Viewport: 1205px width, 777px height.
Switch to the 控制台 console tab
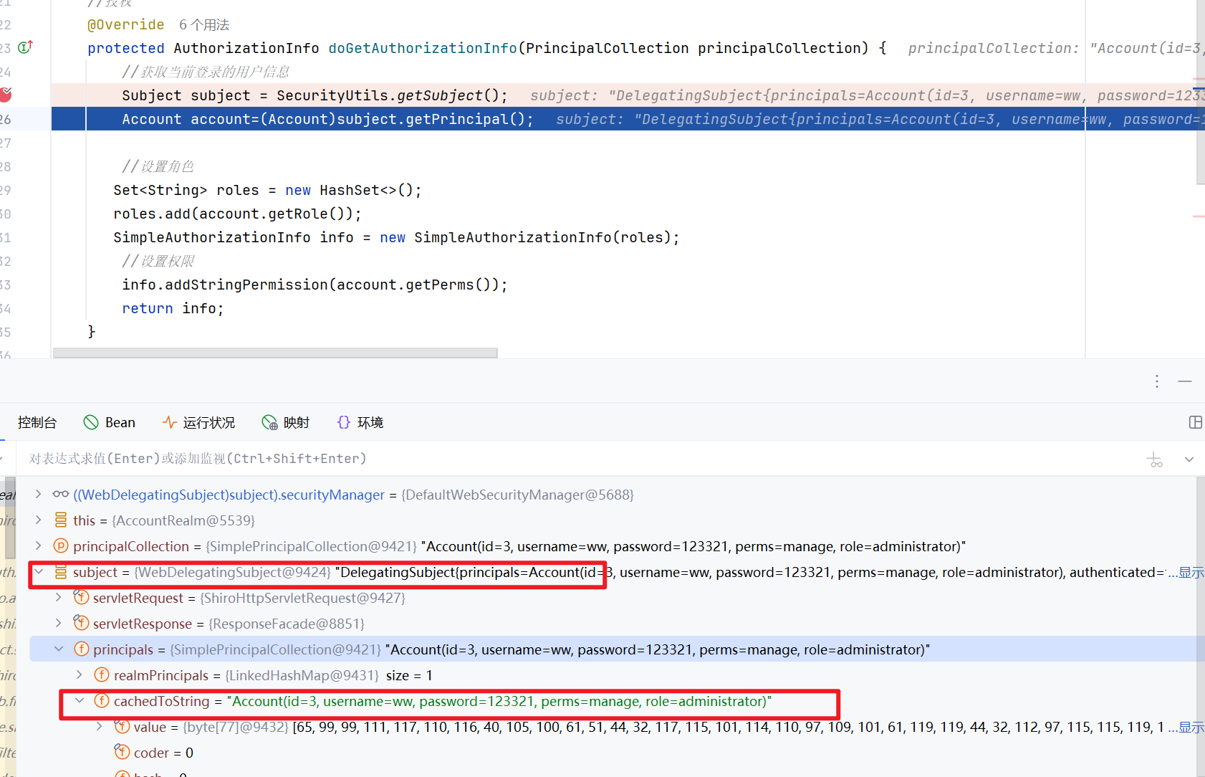[37, 422]
